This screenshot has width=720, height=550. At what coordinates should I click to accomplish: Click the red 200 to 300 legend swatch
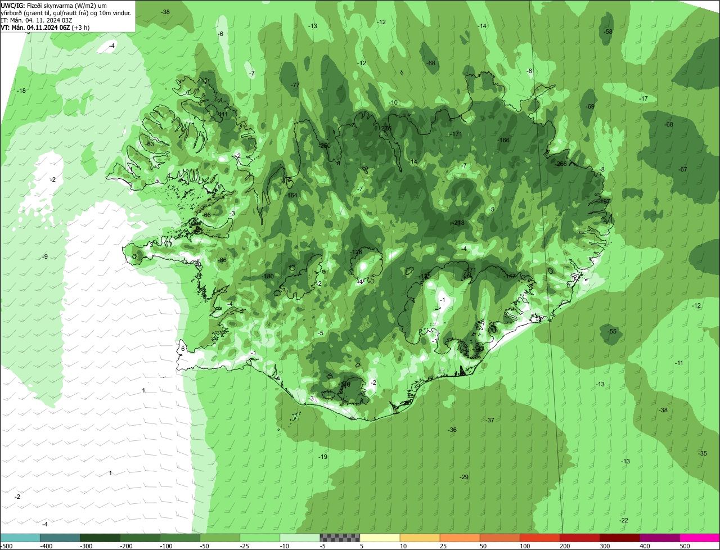(579, 538)
